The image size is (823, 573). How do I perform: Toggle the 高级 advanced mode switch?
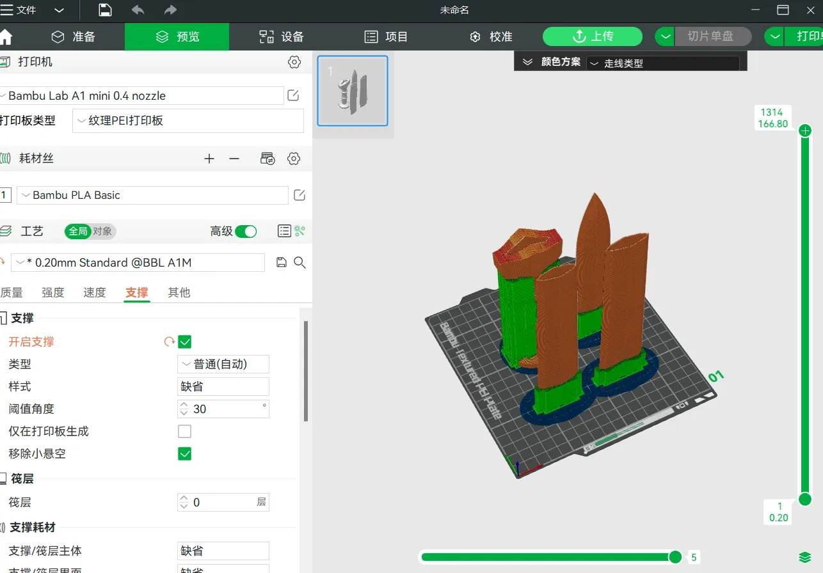[246, 232]
